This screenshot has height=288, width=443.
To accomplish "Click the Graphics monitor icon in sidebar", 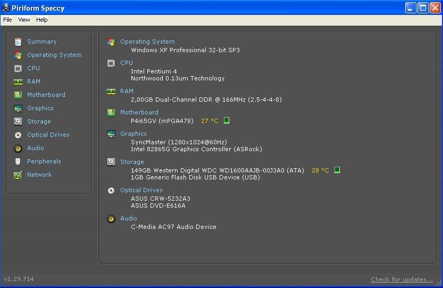I will coord(18,109).
